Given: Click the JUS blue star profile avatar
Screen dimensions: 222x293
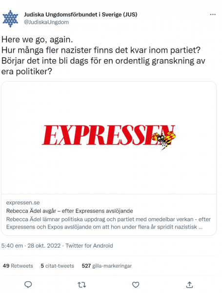Looking at the screenshot, I should [x=10, y=19].
